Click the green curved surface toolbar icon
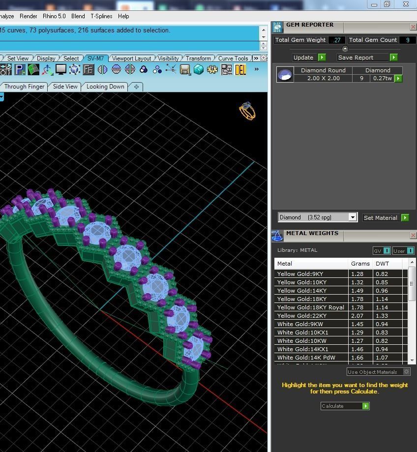 click(x=33, y=70)
